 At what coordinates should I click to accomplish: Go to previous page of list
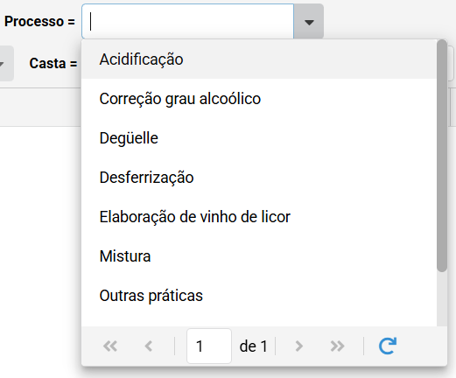tap(149, 346)
